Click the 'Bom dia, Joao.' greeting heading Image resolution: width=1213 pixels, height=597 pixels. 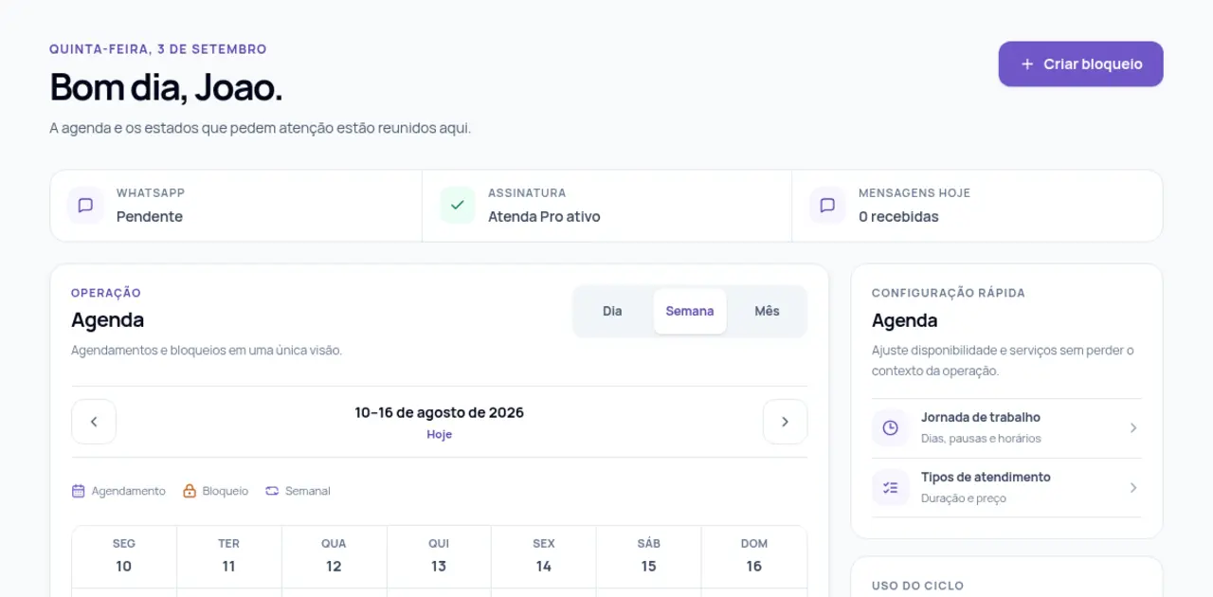(166, 87)
